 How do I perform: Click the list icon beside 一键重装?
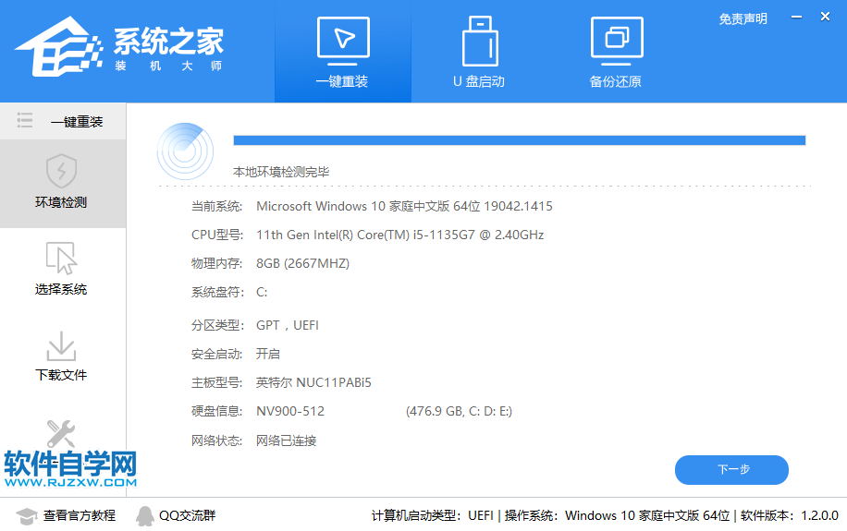pyautogui.click(x=25, y=120)
